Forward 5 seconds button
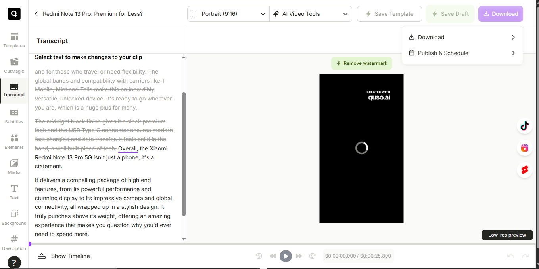The image size is (539, 269). click(x=313, y=256)
